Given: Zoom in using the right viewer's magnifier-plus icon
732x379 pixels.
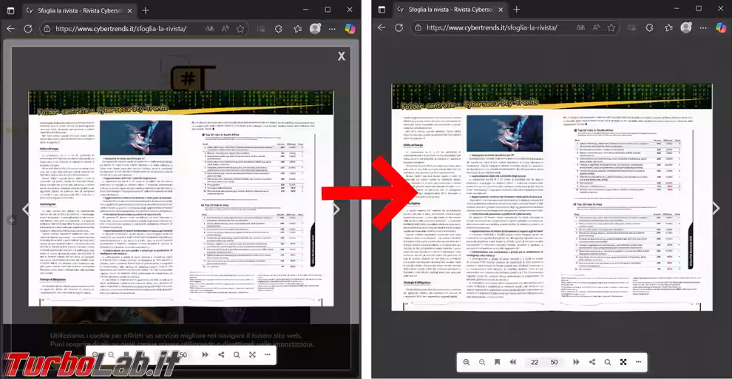Looking at the screenshot, I should (x=467, y=363).
